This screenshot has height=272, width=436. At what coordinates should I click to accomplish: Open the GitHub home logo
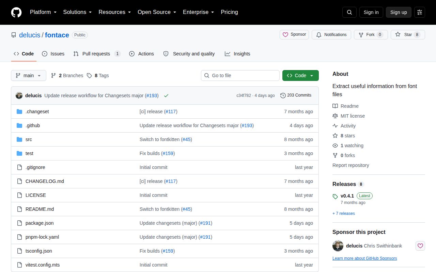(16, 12)
